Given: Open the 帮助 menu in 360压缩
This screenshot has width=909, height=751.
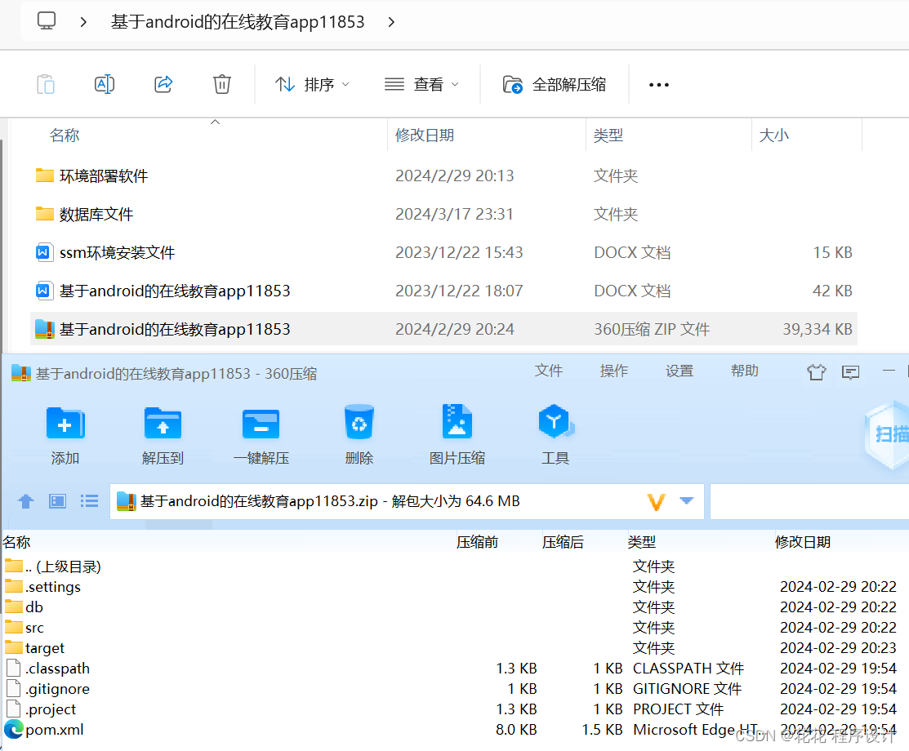Looking at the screenshot, I should [x=744, y=371].
